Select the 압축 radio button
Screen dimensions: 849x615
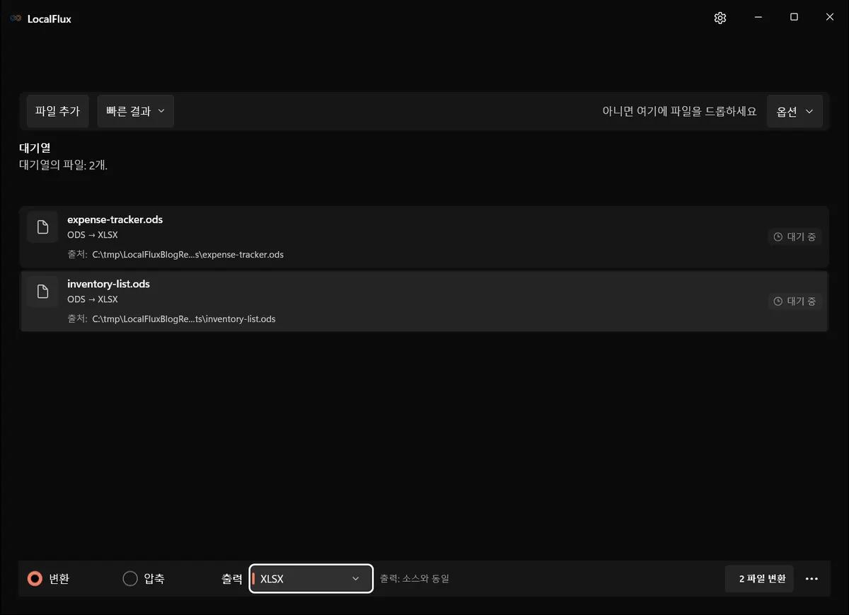[x=130, y=579]
